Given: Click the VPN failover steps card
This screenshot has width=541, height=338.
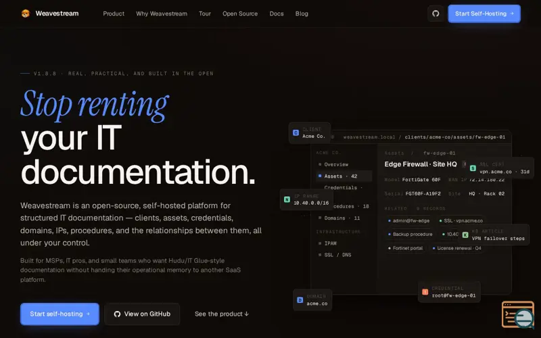Looking at the screenshot, I should (495, 235).
